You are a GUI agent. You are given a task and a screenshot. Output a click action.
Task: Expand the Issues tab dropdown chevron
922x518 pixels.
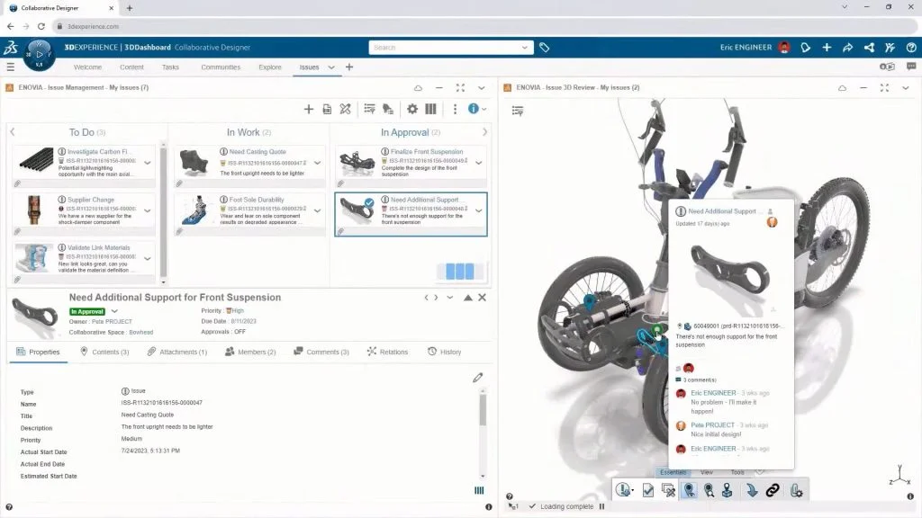click(331, 67)
